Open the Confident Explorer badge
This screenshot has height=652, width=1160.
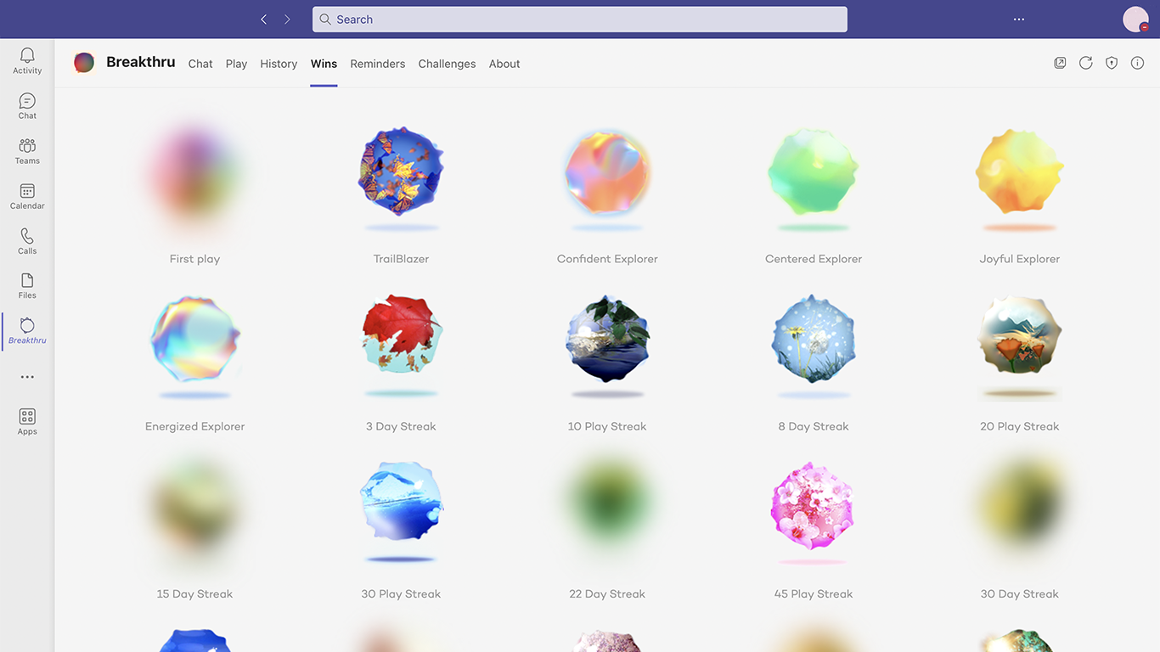[607, 172]
